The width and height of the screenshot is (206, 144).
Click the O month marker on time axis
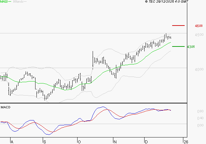point(79,142)
